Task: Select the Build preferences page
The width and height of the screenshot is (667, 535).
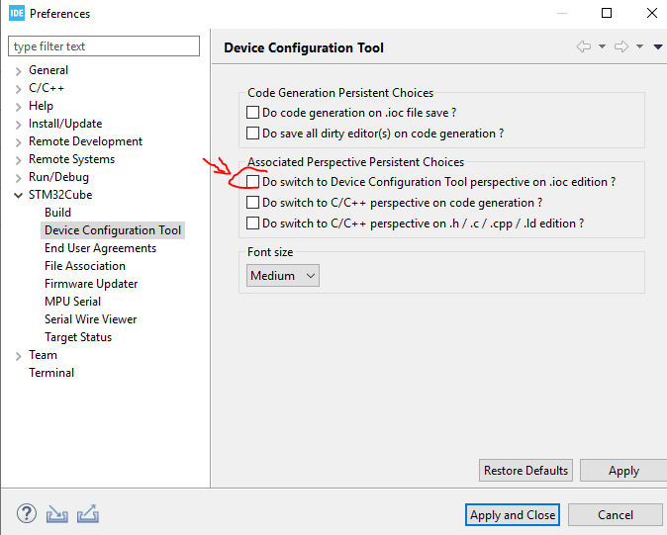Action: pyautogui.click(x=57, y=213)
